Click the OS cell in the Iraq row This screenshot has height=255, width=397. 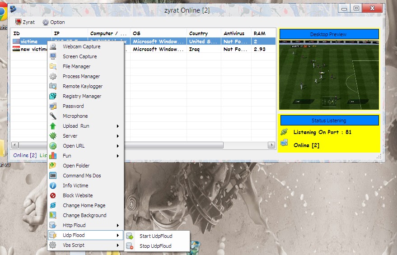point(159,49)
